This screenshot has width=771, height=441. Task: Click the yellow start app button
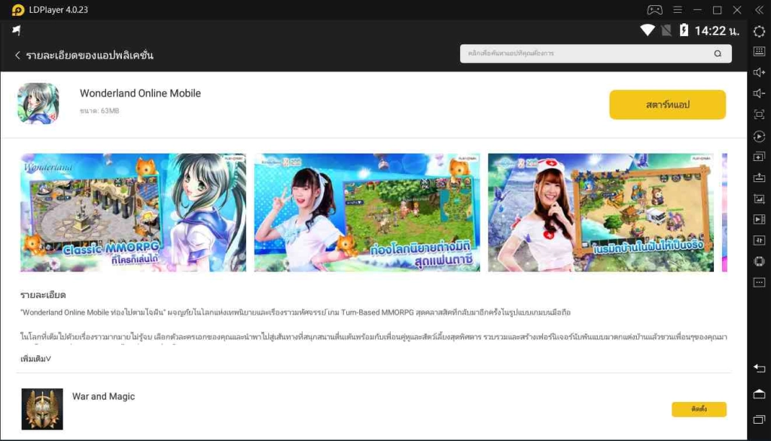pyautogui.click(x=667, y=105)
